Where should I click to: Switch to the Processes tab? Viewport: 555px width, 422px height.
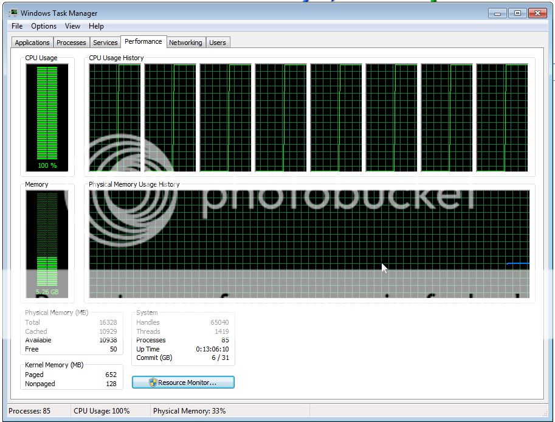tap(71, 43)
